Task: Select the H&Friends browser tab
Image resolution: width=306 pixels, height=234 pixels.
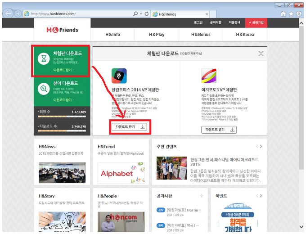Action: click(180, 14)
